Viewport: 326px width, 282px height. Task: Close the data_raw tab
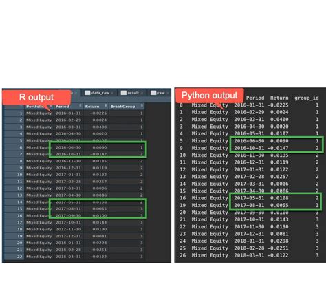tap(113, 93)
